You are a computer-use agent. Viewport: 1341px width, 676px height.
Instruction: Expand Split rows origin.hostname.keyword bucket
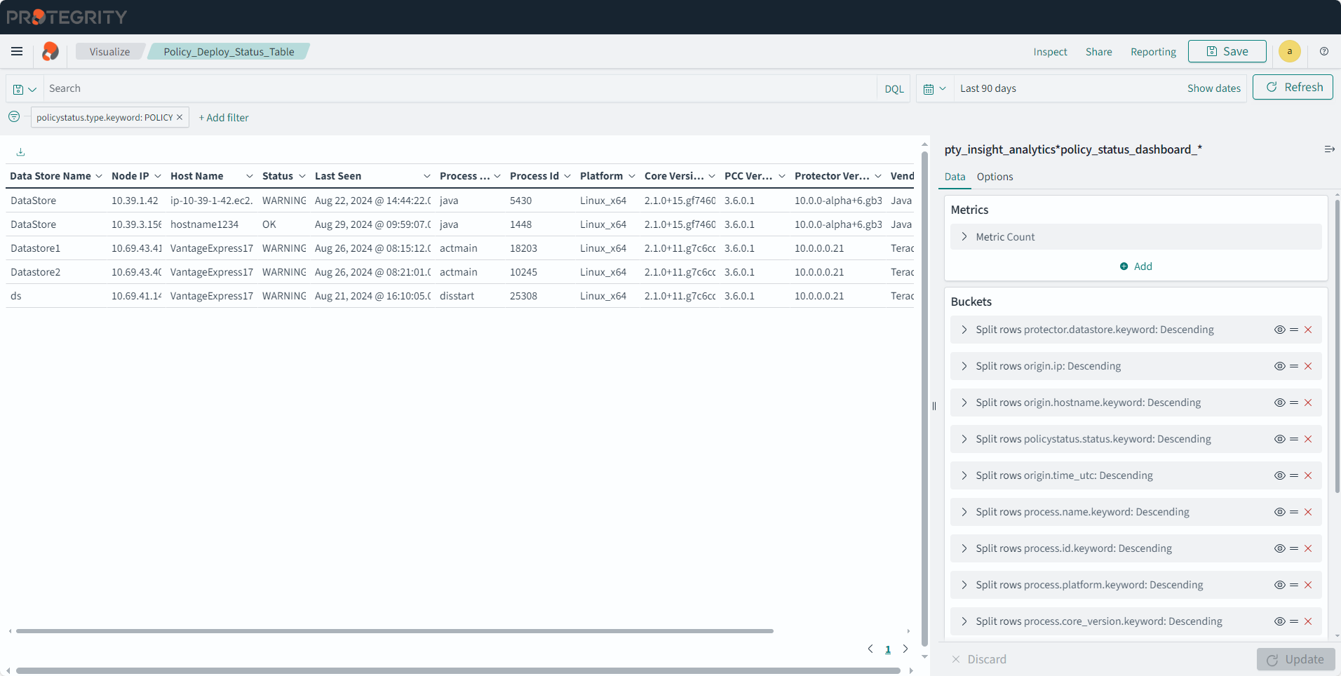[x=964, y=403]
